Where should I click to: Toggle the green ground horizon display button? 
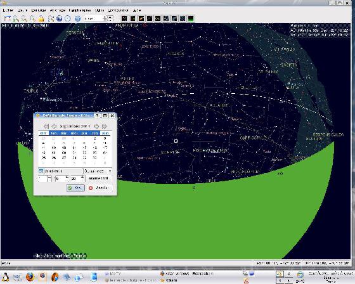point(191,18)
